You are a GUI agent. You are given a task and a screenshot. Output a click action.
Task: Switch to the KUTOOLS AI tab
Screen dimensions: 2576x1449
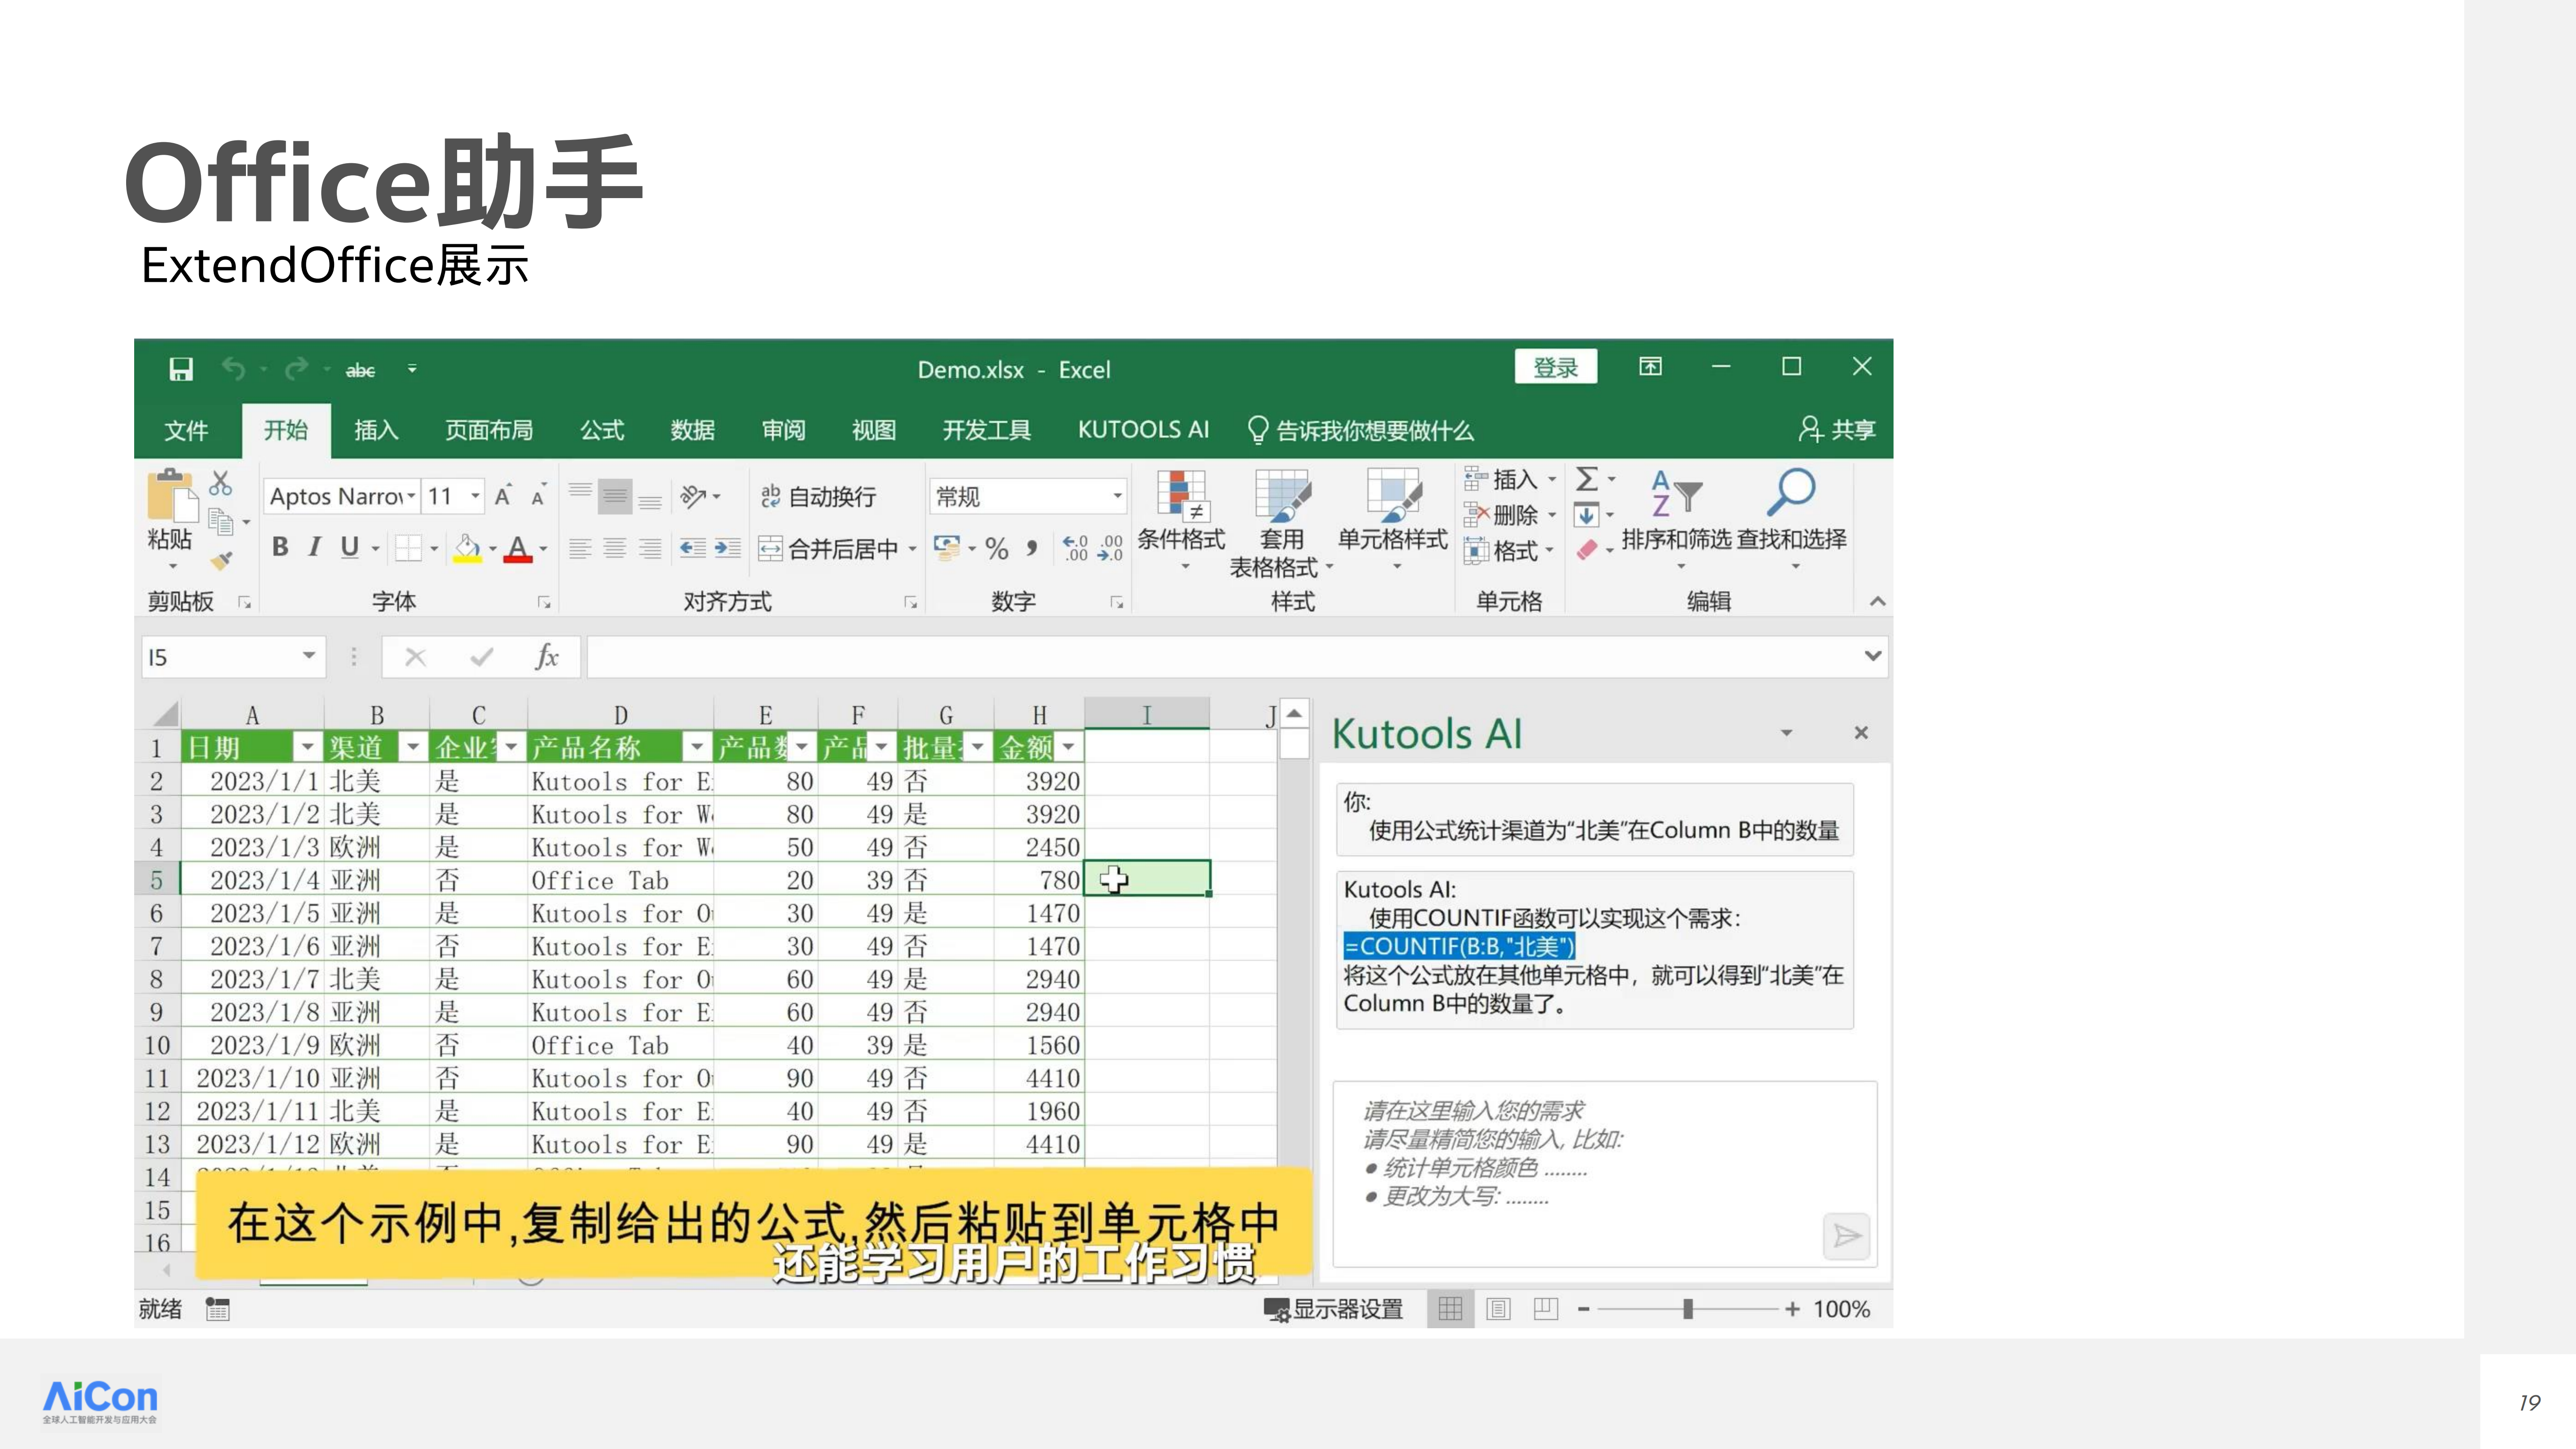point(1143,430)
